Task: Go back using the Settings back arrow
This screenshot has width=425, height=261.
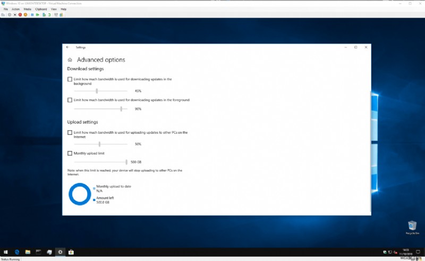Action: 68,47
